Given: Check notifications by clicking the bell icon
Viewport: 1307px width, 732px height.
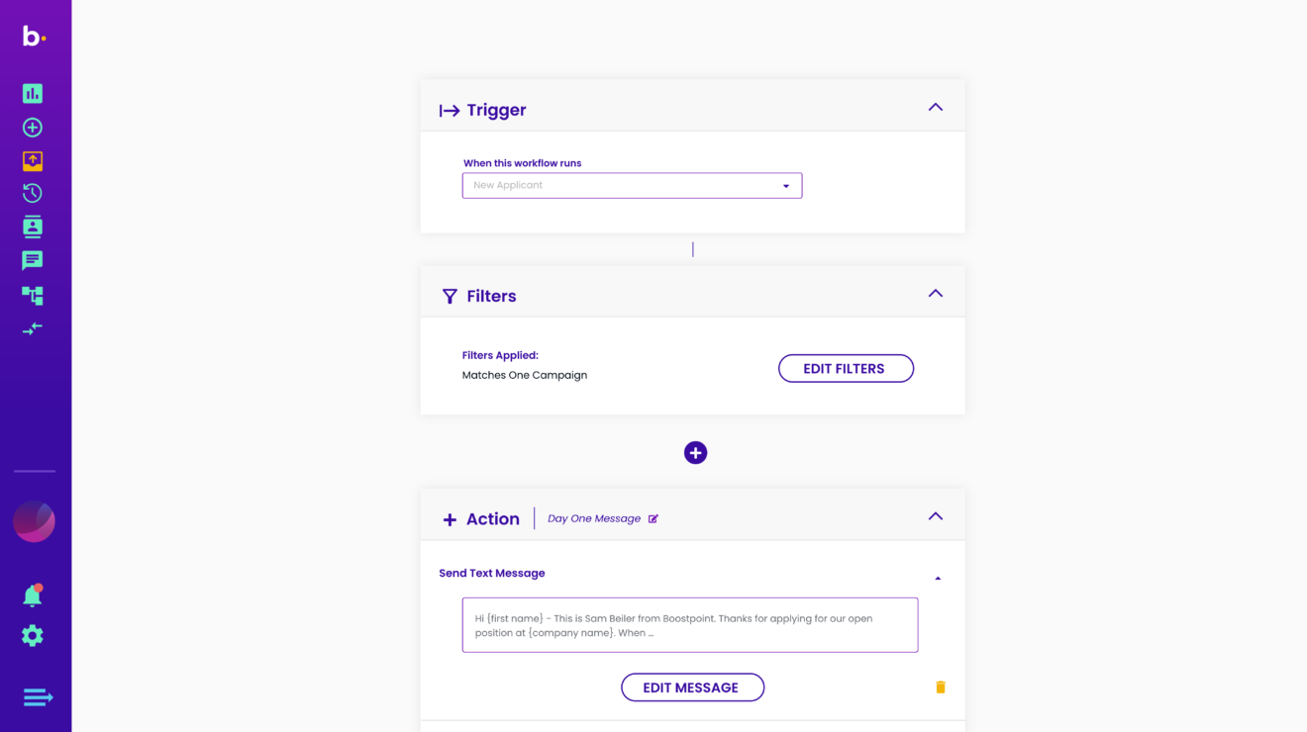Looking at the screenshot, I should tap(32, 595).
